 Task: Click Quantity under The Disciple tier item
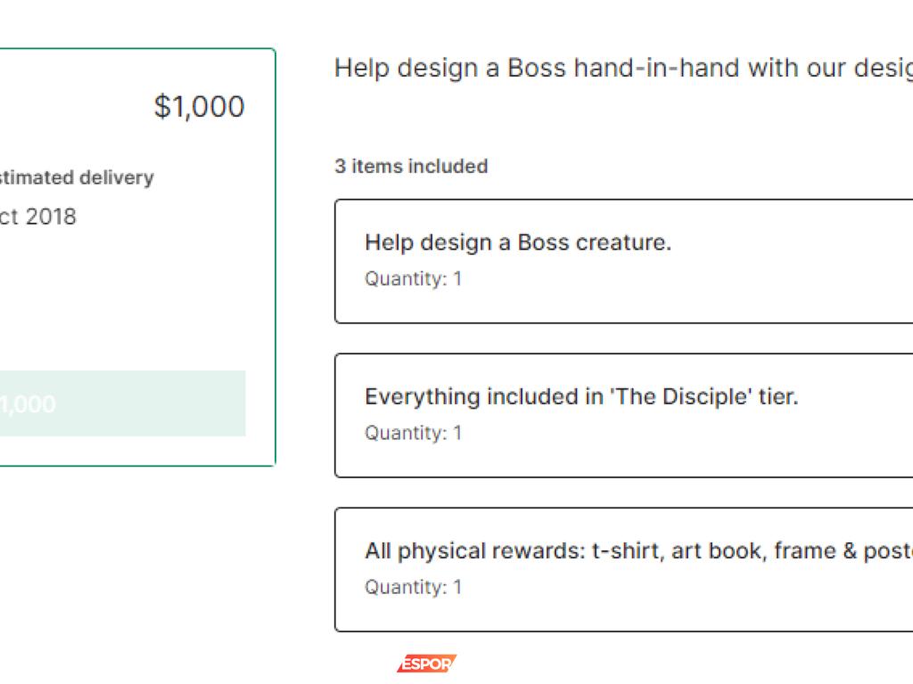click(x=414, y=433)
